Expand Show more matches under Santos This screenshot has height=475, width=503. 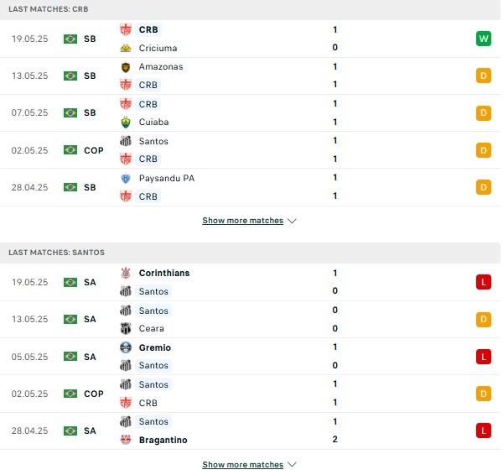[x=243, y=465]
